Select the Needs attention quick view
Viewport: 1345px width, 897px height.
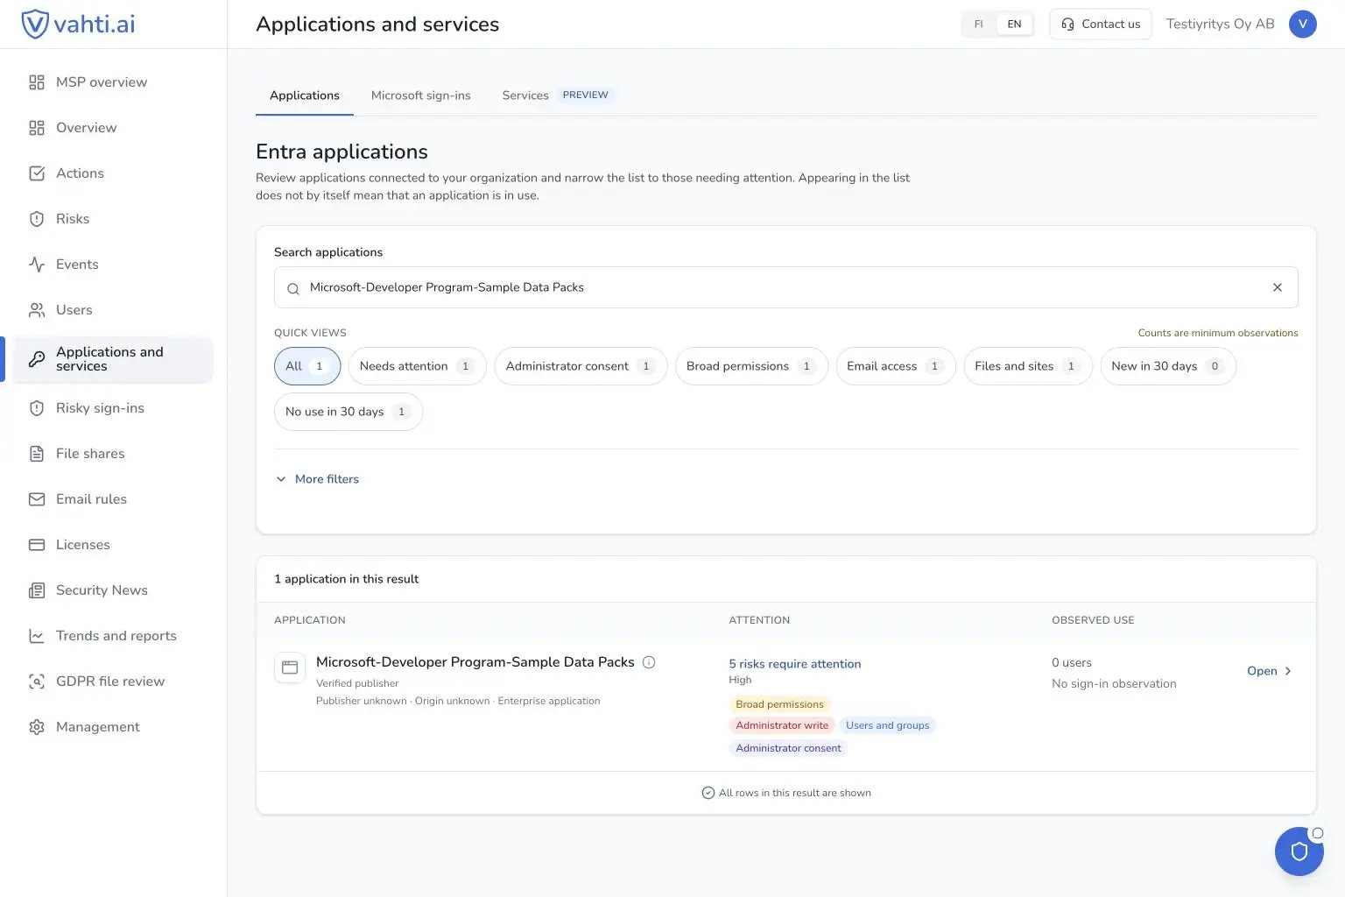[x=417, y=366]
